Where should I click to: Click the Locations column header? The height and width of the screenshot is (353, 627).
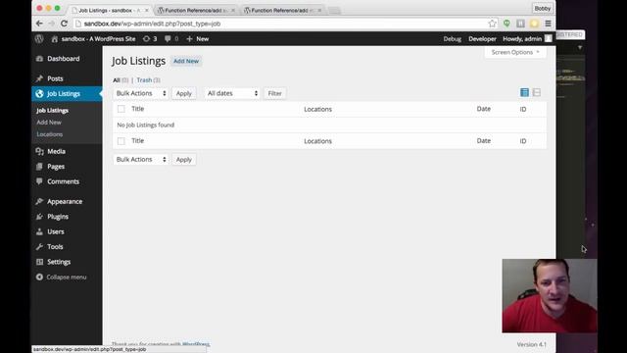click(x=317, y=109)
